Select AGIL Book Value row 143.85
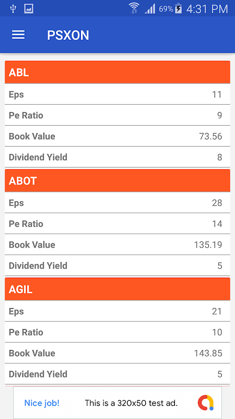The image size is (235, 419). tap(118, 353)
